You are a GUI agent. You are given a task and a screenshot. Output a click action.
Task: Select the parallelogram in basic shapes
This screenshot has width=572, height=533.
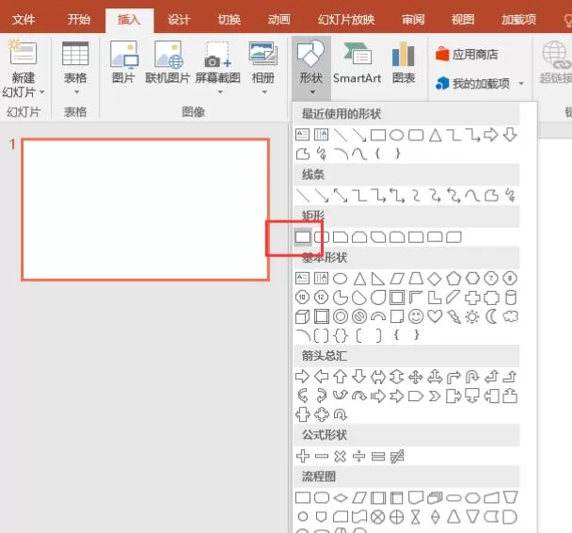pos(397,279)
